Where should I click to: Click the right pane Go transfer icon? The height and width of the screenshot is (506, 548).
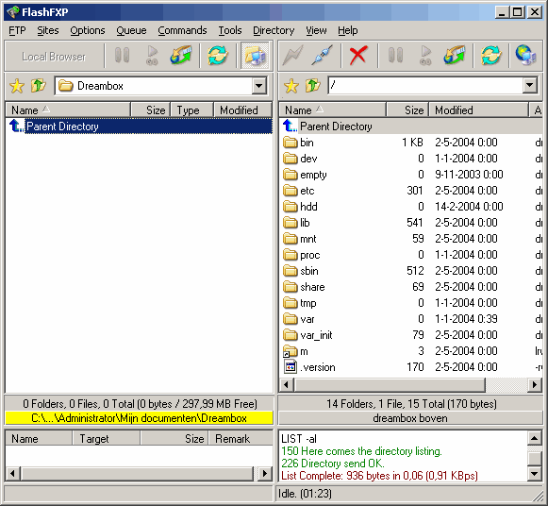click(x=425, y=56)
